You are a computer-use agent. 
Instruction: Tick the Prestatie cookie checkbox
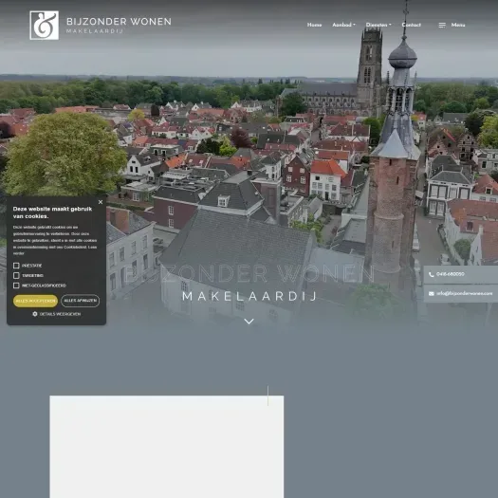click(x=16, y=266)
